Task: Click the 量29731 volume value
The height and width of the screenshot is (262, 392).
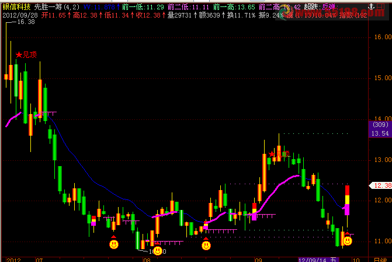Action: [182, 15]
